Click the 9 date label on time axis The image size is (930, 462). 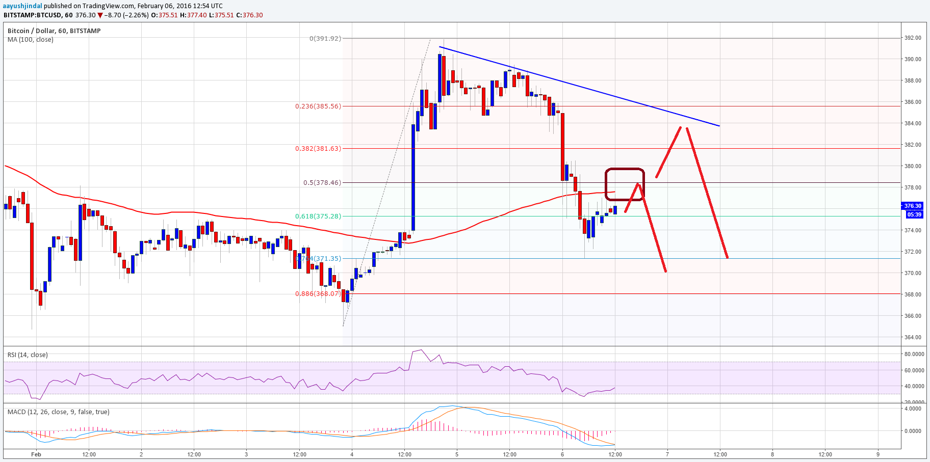point(878,454)
